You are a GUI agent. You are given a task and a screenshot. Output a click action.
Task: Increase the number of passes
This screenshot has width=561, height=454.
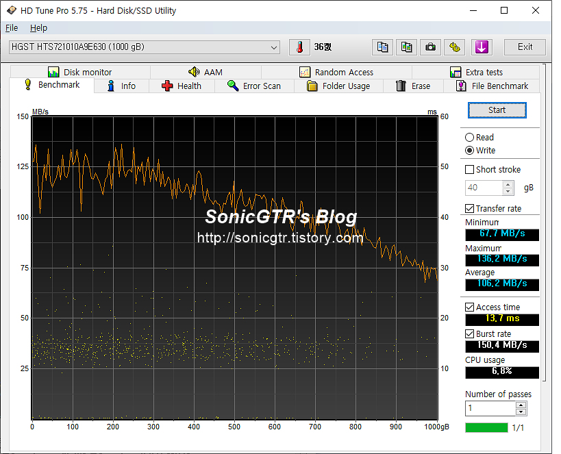coord(521,405)
